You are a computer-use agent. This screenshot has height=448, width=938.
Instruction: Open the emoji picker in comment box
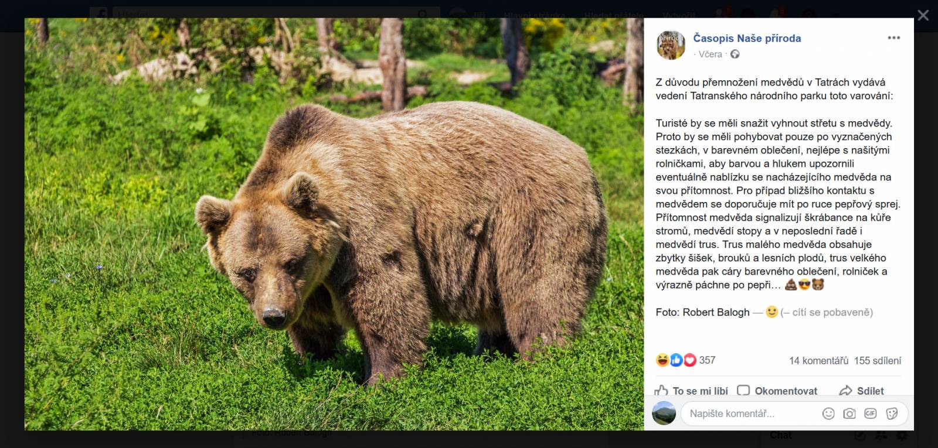coord(828,413)
